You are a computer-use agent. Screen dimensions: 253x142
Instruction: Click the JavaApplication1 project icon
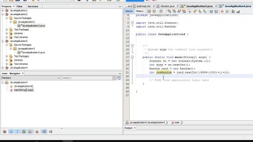[x=7, y=11]
